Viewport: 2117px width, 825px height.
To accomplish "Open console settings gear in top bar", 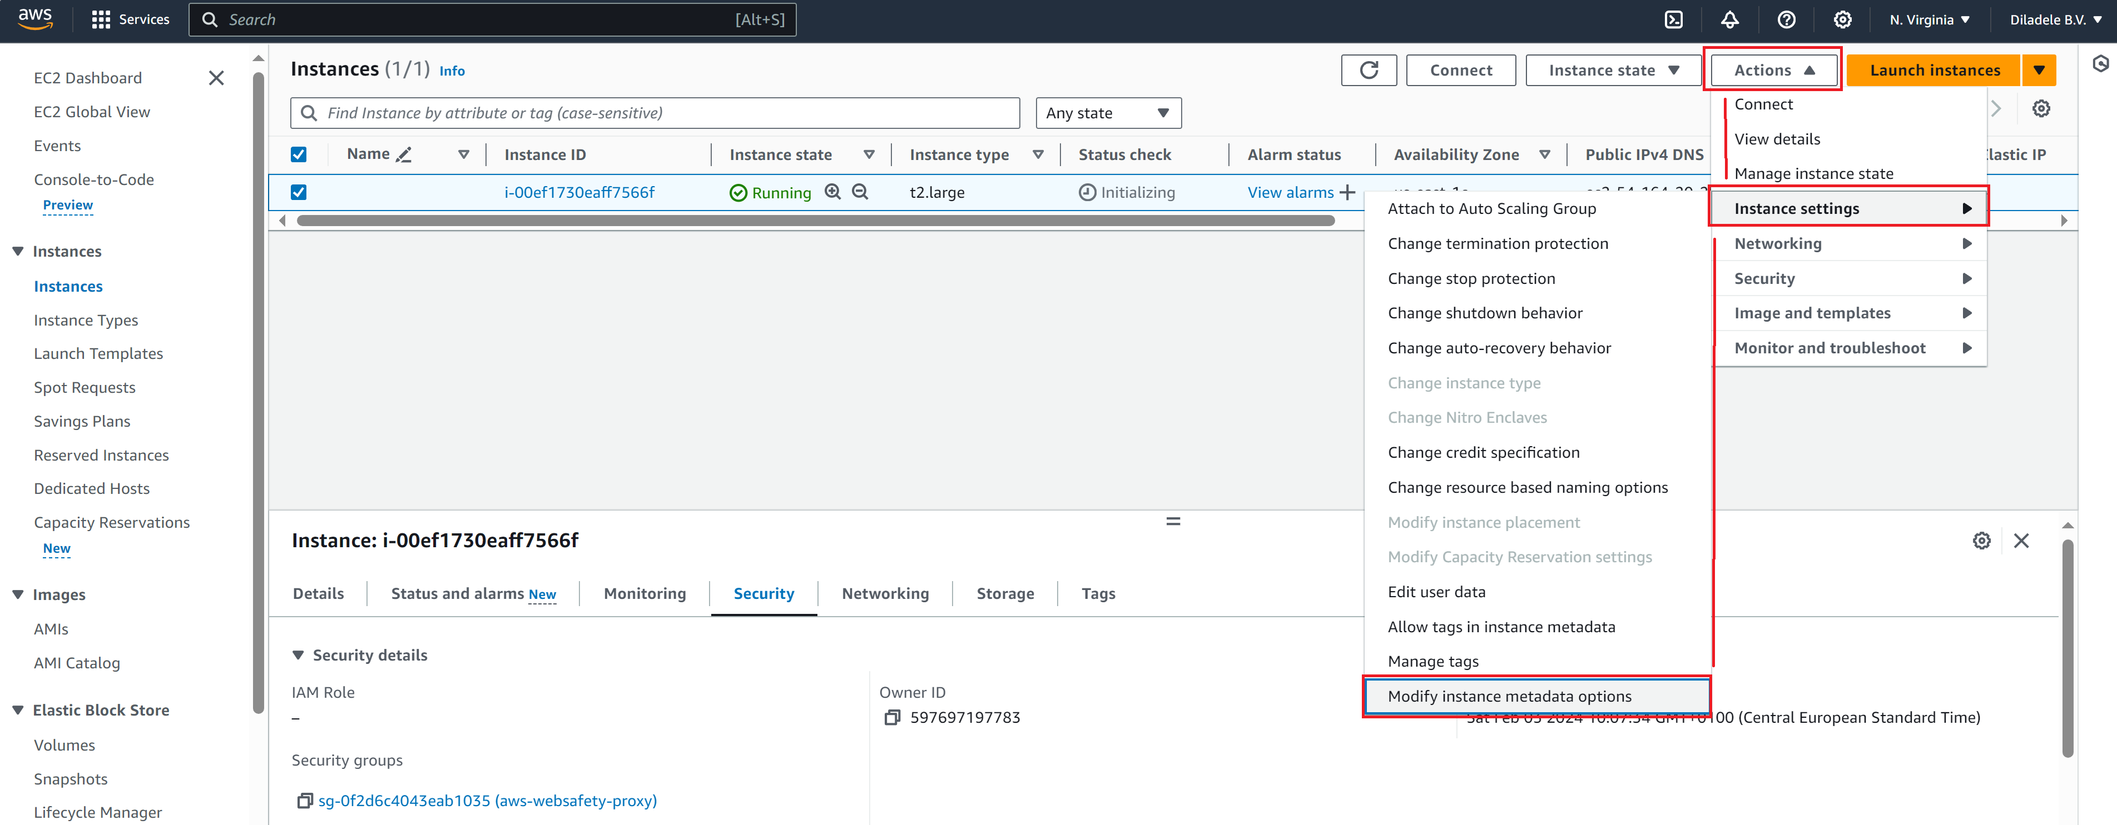I will [x=1842, y=19].
